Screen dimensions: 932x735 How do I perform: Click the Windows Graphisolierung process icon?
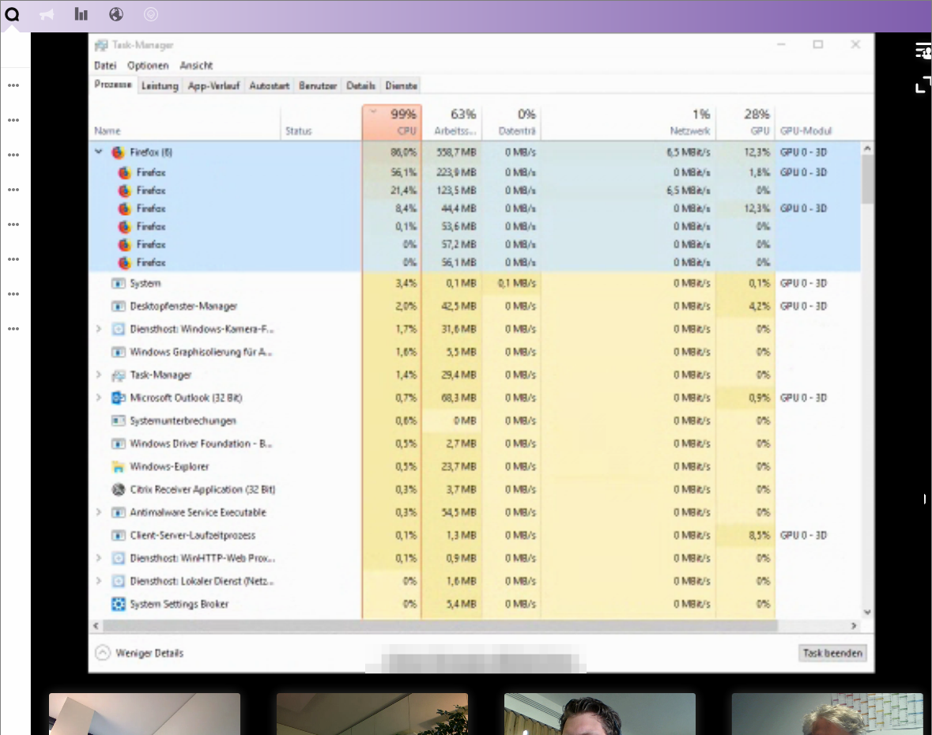(119, 352)
